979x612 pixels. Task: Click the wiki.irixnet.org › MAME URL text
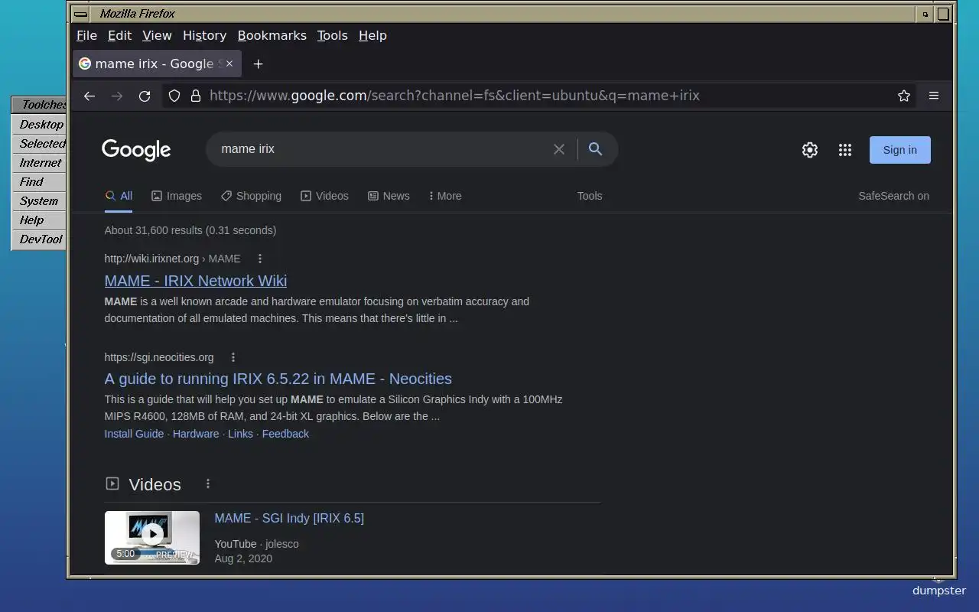coord(172,259)
